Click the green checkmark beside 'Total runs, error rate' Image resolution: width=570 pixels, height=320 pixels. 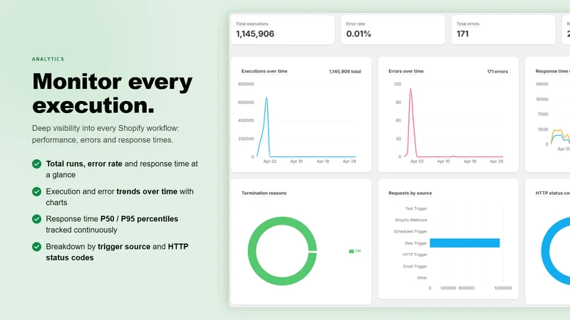[36, 164]
